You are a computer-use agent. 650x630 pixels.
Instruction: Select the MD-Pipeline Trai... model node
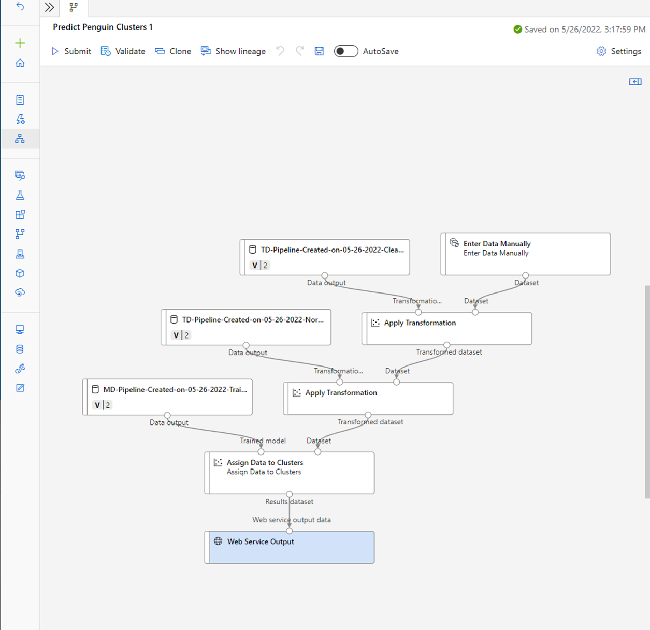tap(167, 397)
